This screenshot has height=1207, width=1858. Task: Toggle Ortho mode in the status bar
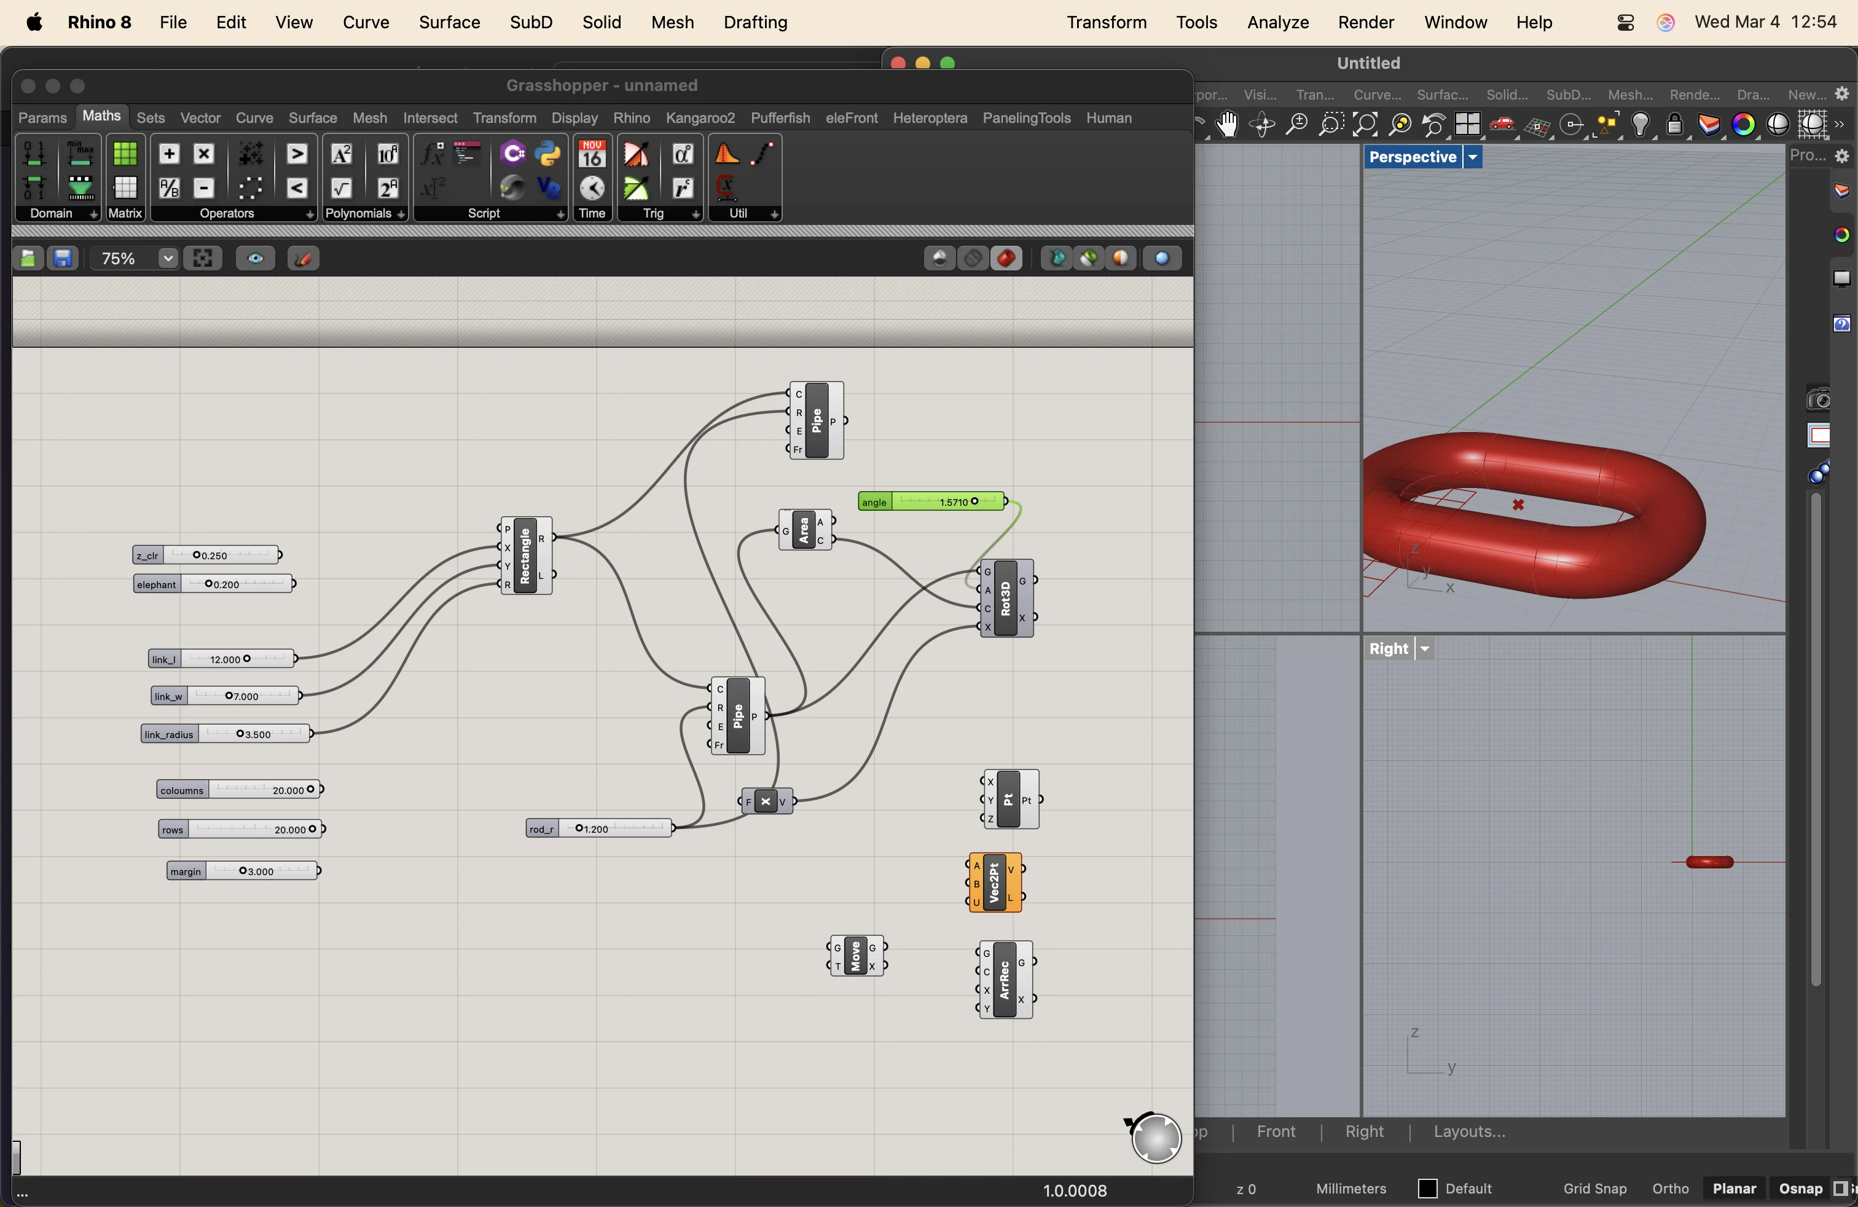point(1670,1189)
